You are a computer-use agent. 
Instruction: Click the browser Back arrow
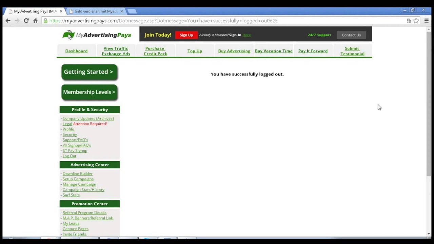pos(8,21)
